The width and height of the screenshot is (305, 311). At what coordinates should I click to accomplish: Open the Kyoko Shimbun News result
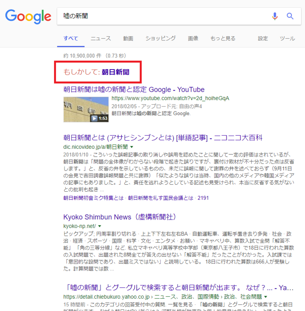120,217
